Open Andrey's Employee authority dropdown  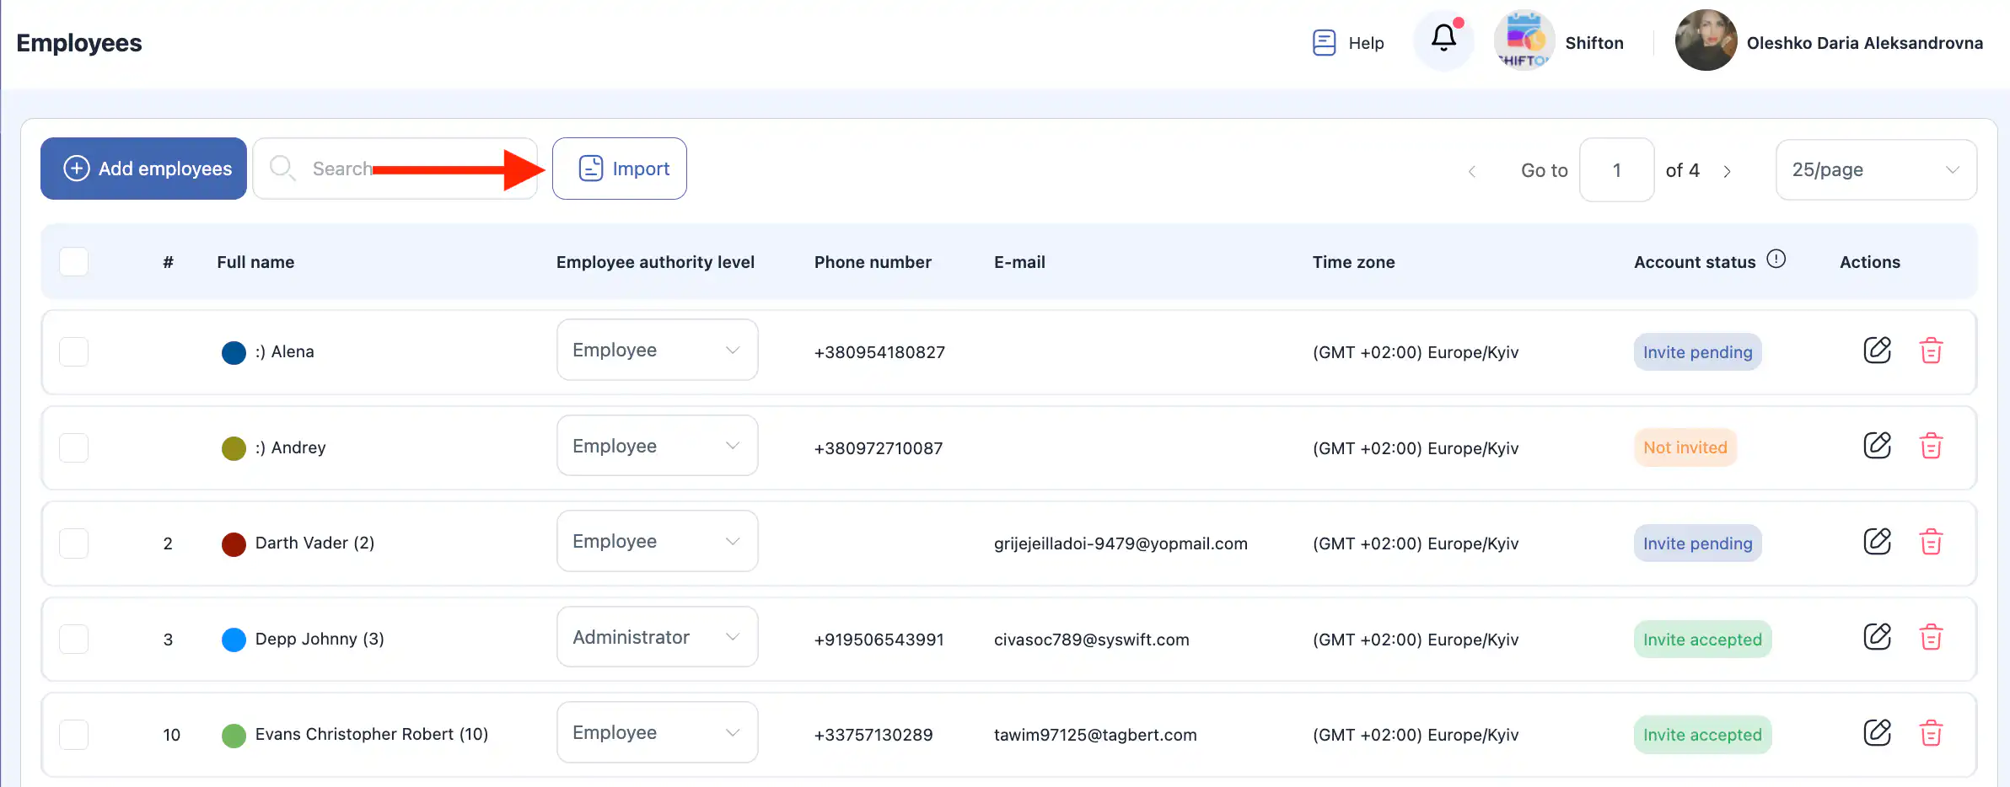657,446
